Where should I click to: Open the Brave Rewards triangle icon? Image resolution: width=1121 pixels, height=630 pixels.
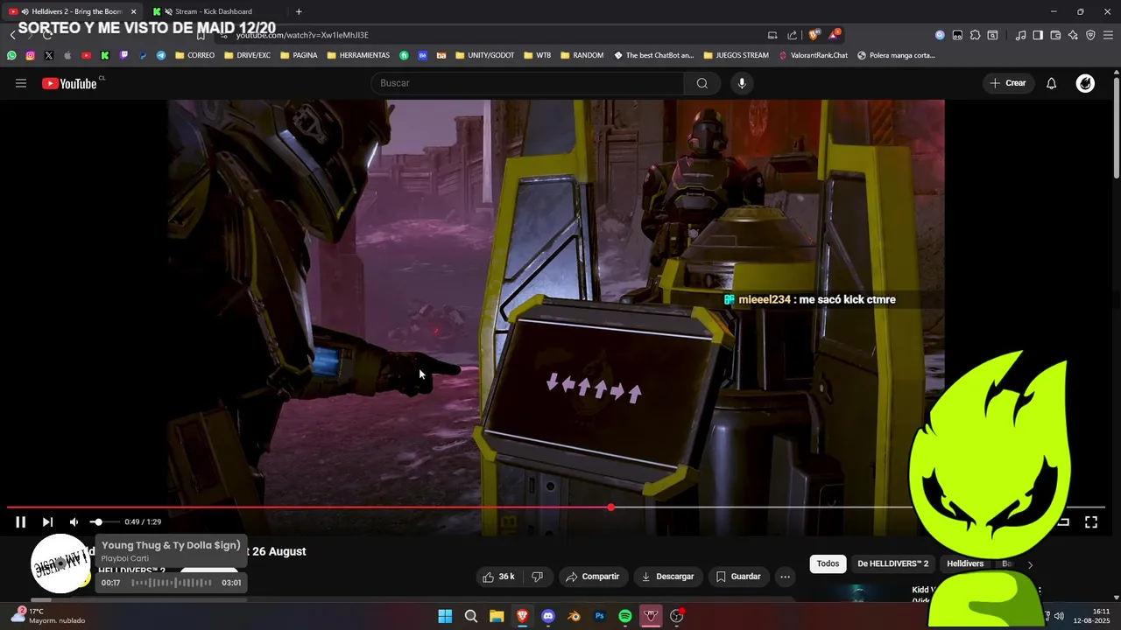[x=835, y=35]
